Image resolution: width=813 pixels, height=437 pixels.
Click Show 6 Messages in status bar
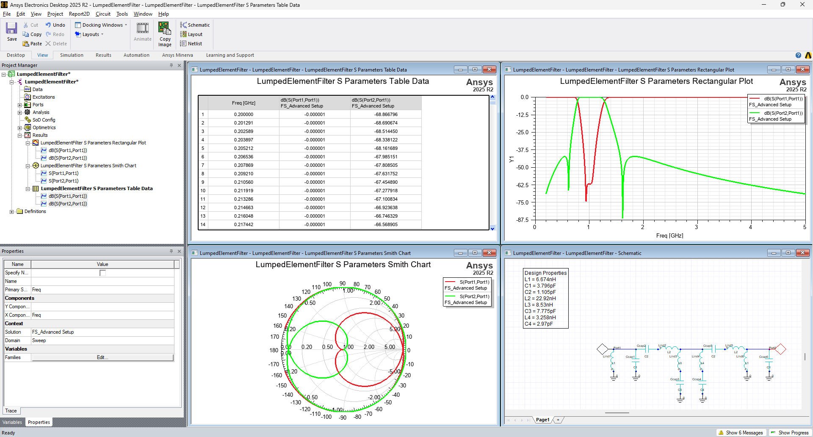741,433
